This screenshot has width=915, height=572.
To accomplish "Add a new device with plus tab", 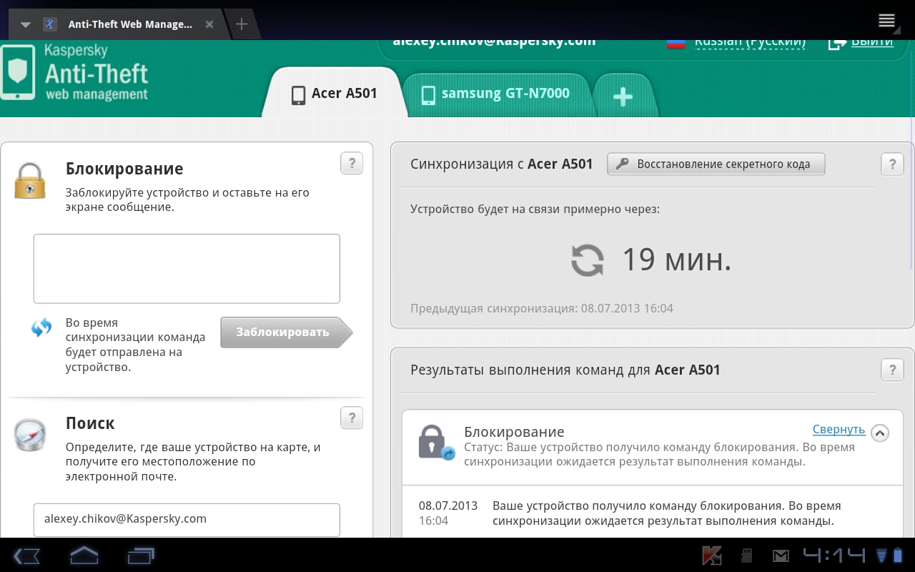I will pos(623,97).
